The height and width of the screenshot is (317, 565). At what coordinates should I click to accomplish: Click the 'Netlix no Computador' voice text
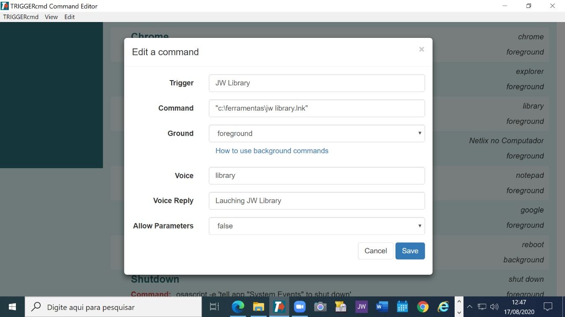click(x=506, y=141)
